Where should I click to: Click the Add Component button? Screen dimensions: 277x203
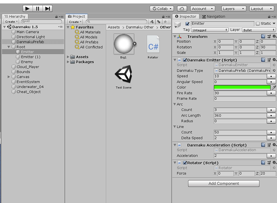(x=223, y=184)
